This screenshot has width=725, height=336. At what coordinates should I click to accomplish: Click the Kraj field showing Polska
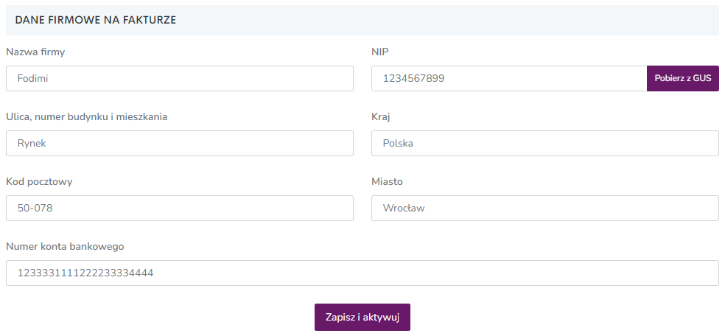(545, 143)
